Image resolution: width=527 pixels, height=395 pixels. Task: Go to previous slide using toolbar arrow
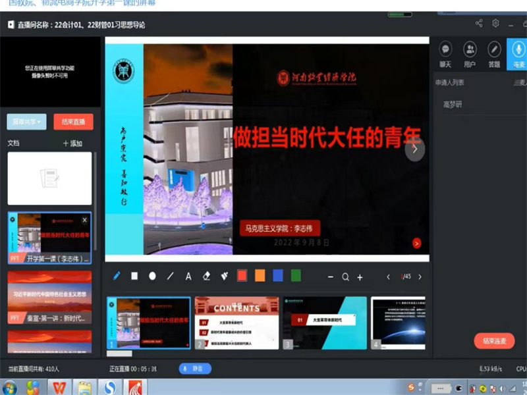tap(388, 277)
